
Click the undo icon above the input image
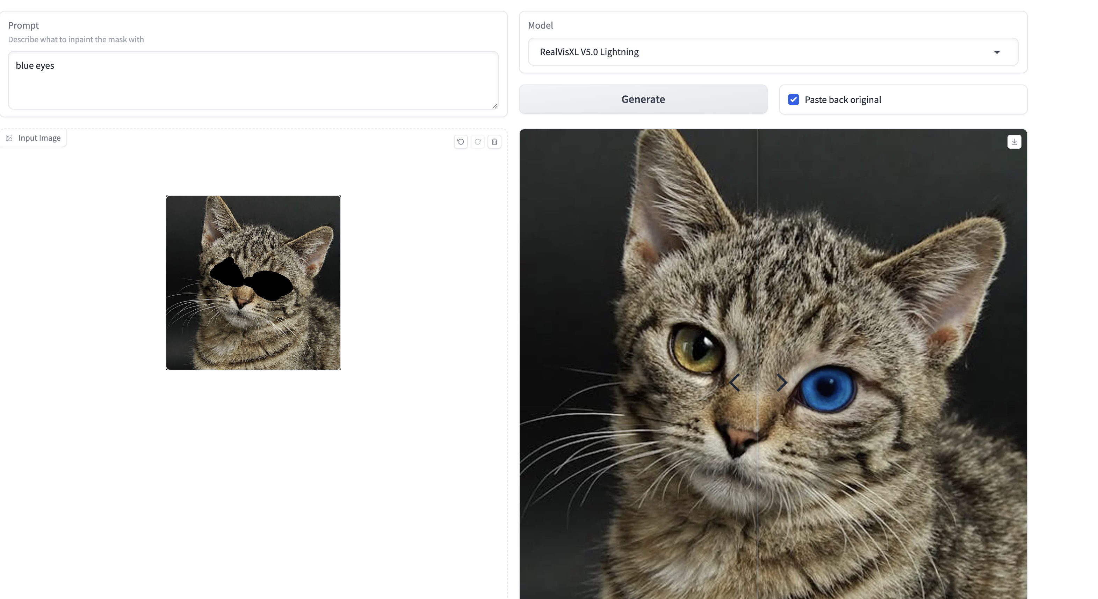[460, 142]
